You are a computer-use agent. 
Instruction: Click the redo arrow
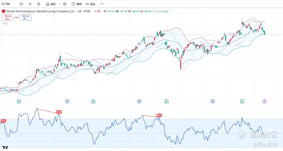[109, 4]
